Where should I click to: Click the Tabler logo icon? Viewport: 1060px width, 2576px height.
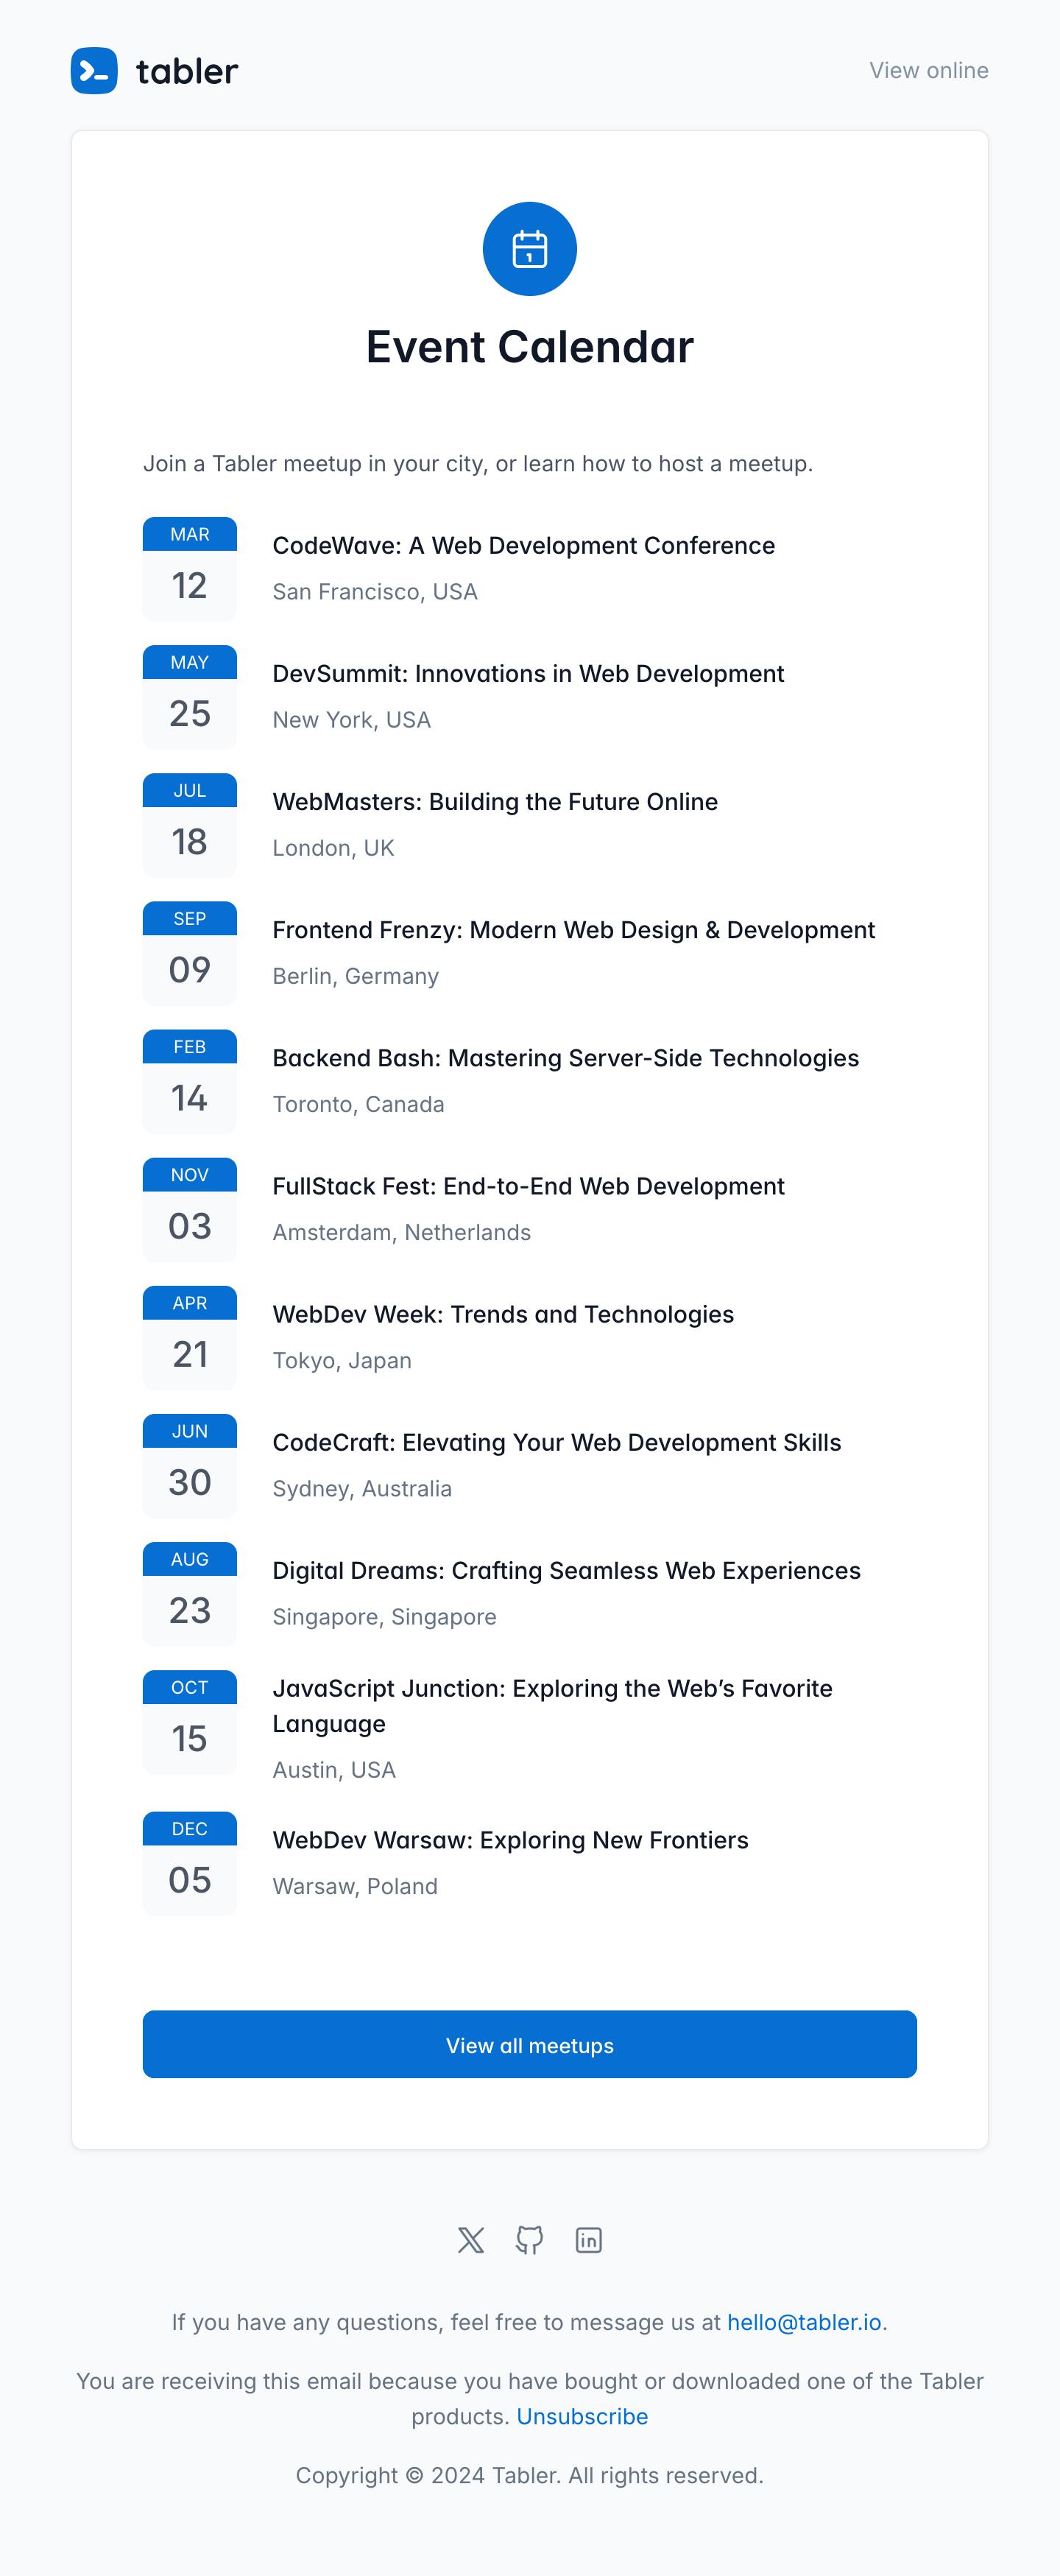[x=94, y=71]
